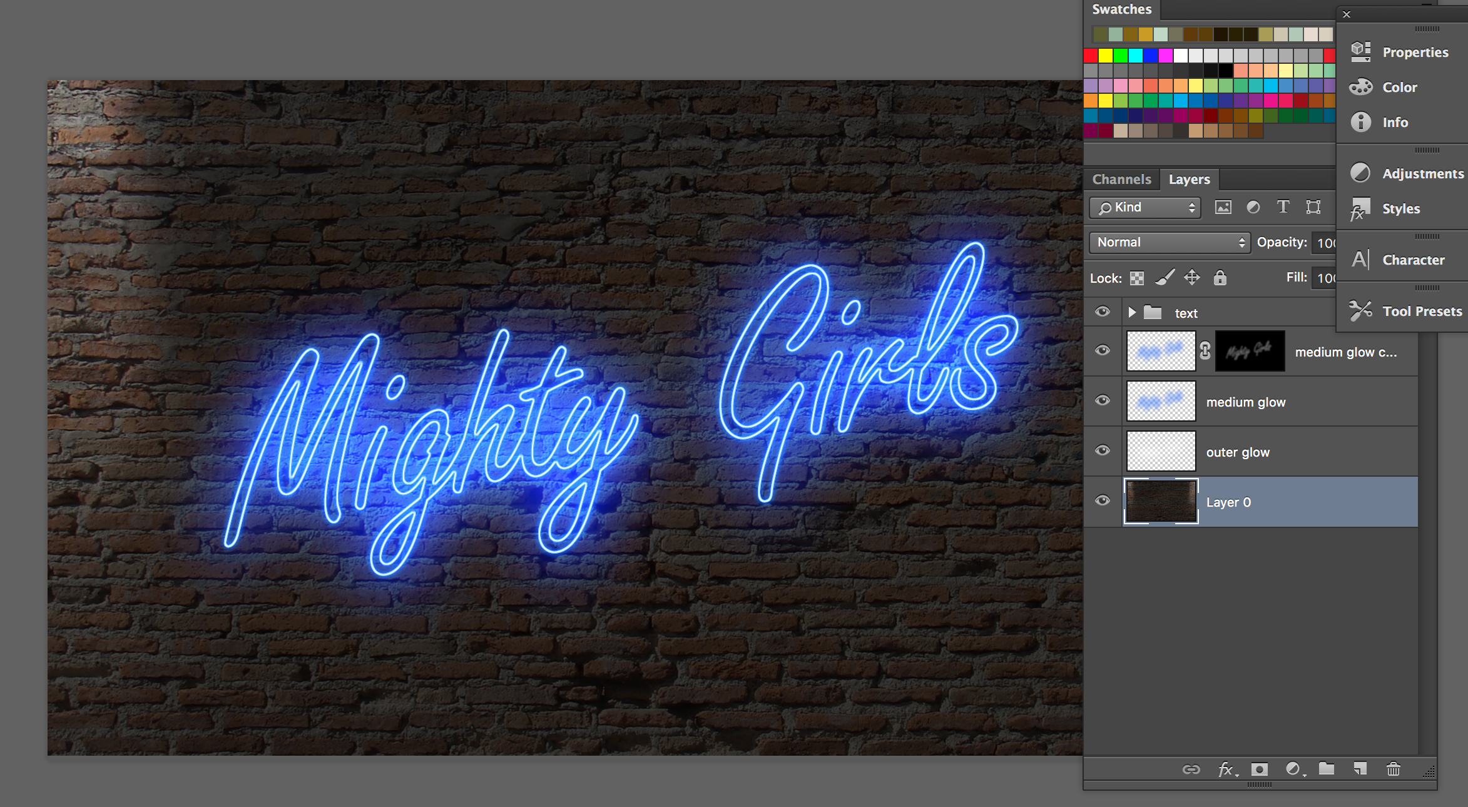
Task: Toggle visibility of medium glow layer
Action: click(1103, 400)
